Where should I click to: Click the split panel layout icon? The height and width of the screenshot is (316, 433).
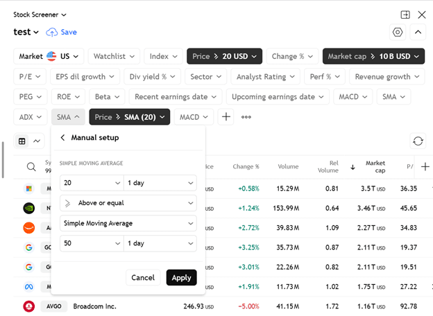point(405,14)
